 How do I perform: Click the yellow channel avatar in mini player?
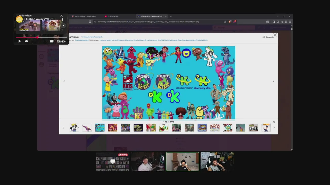click(19, 19)
